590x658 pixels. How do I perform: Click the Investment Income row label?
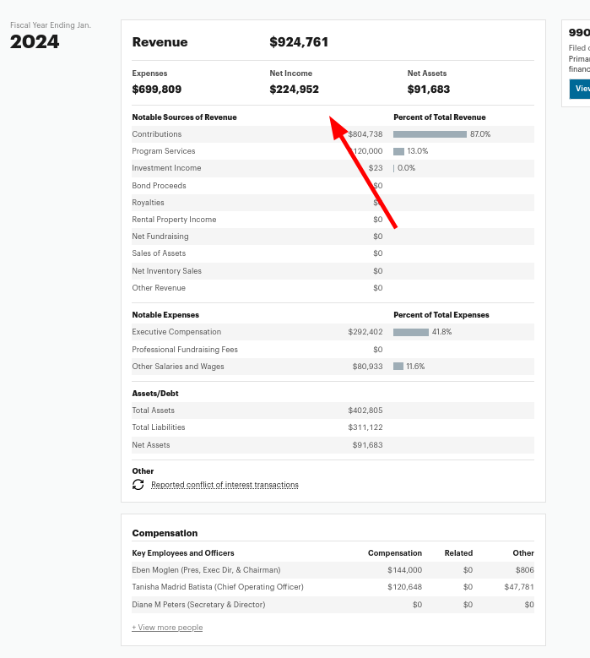(x=166, y=168)
